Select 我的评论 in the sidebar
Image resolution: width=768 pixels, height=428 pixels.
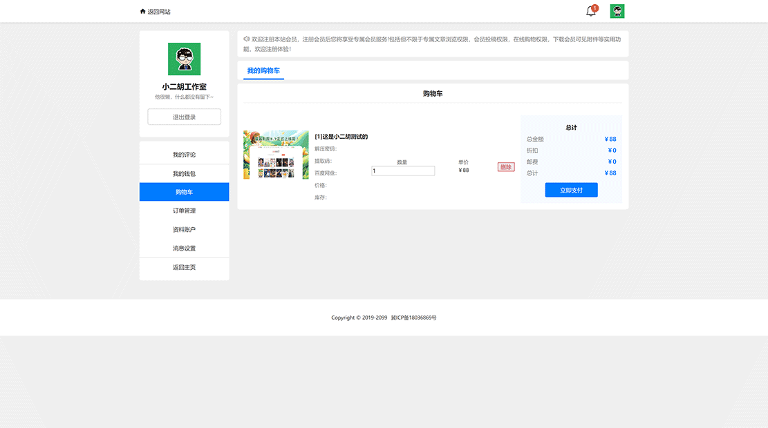click(x=183, y=153)
